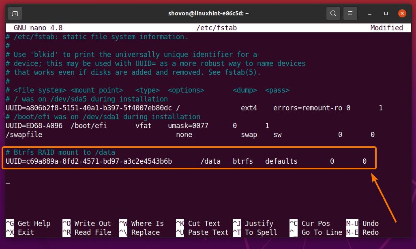The width and height of the screenshot is (416, 249).
Task: Click the title bar window title text
Action: [x=208, y=13]
